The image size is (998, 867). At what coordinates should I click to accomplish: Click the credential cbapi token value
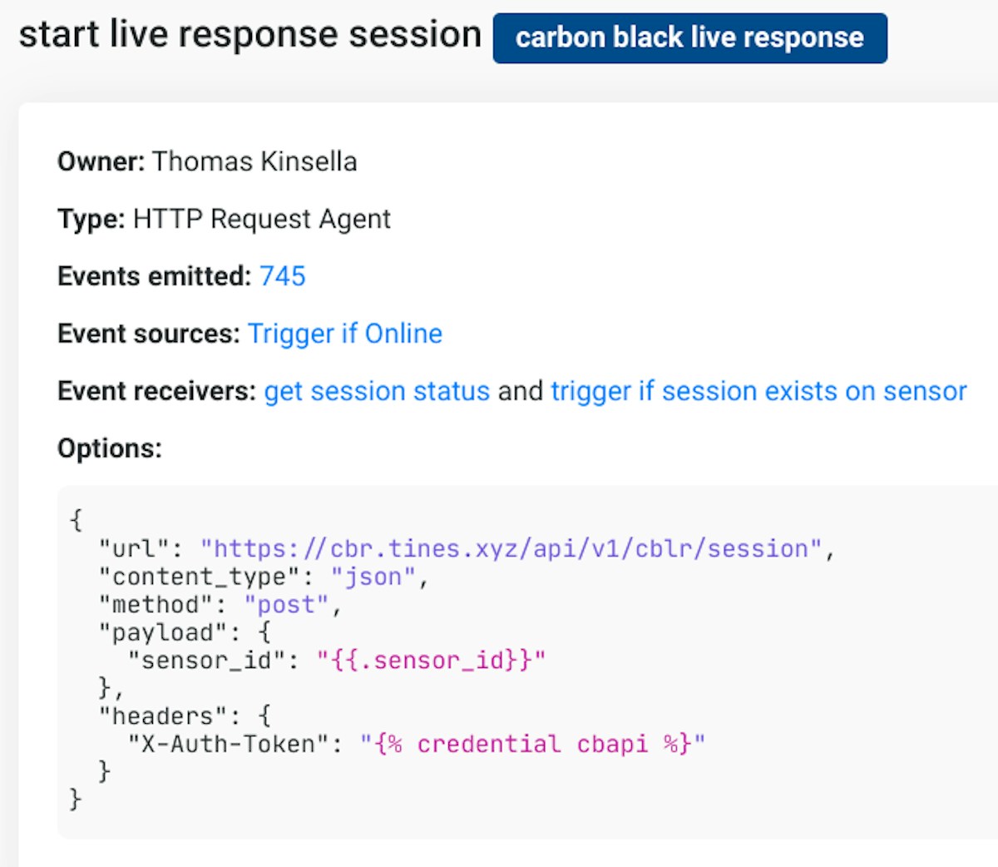point(532,744)
